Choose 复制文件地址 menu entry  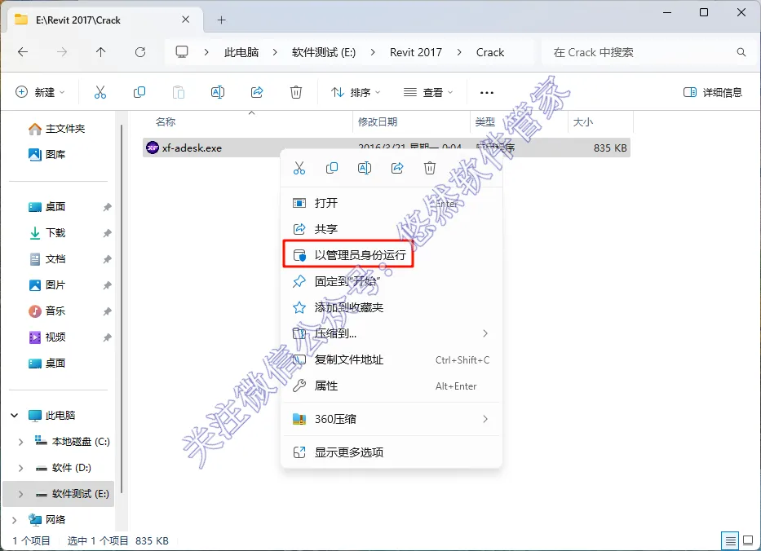coord(392,359)
